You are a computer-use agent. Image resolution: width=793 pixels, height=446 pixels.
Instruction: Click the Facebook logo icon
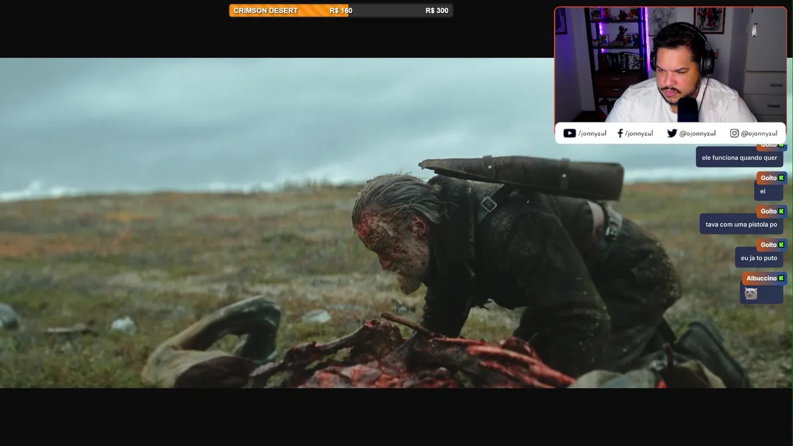point(620,133)
